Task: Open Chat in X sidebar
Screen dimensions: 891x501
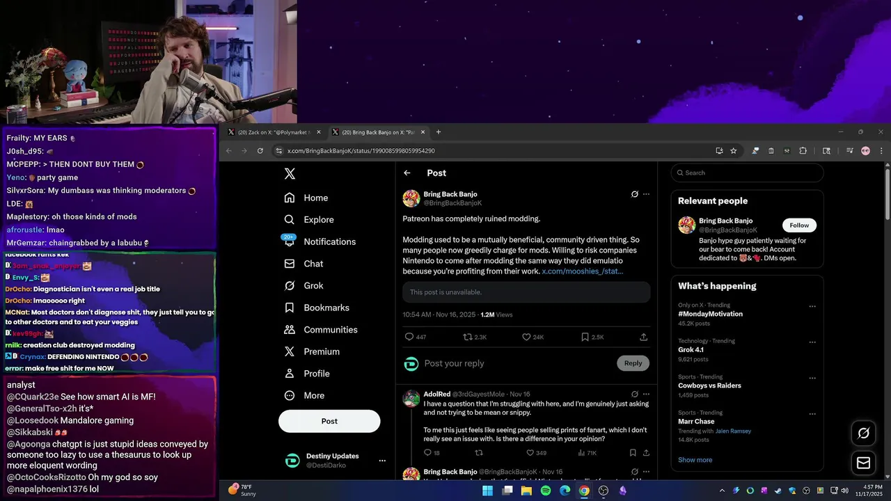Action: (303, 264)
